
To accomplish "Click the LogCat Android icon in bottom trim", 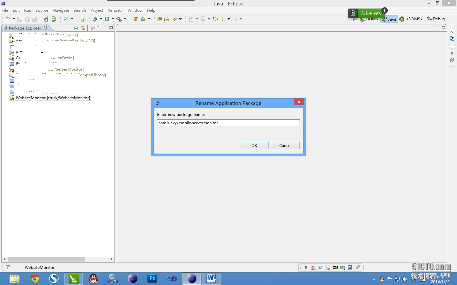I will [335, 268].
